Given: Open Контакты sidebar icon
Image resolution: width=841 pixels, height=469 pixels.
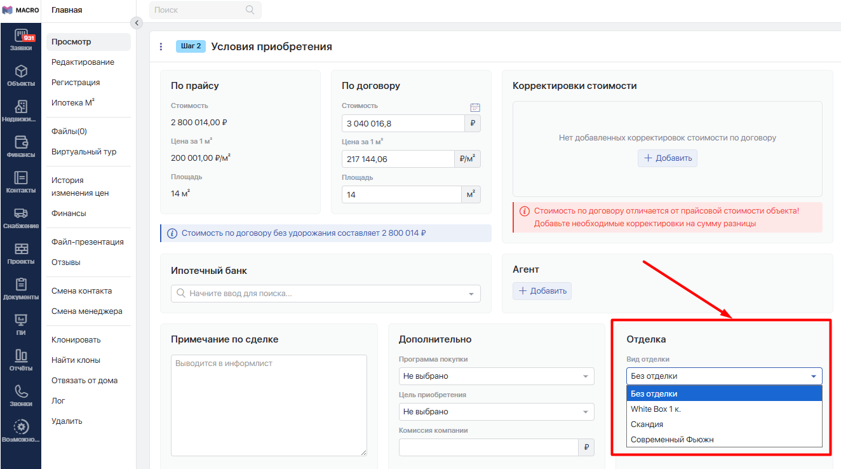Looking at the screenshot, I should point(21,181).
